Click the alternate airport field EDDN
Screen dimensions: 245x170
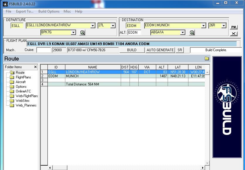(x=135, y=32)
